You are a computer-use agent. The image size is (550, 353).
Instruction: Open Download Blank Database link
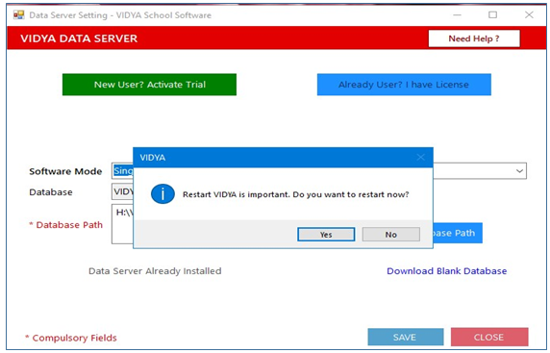(446, 271)
